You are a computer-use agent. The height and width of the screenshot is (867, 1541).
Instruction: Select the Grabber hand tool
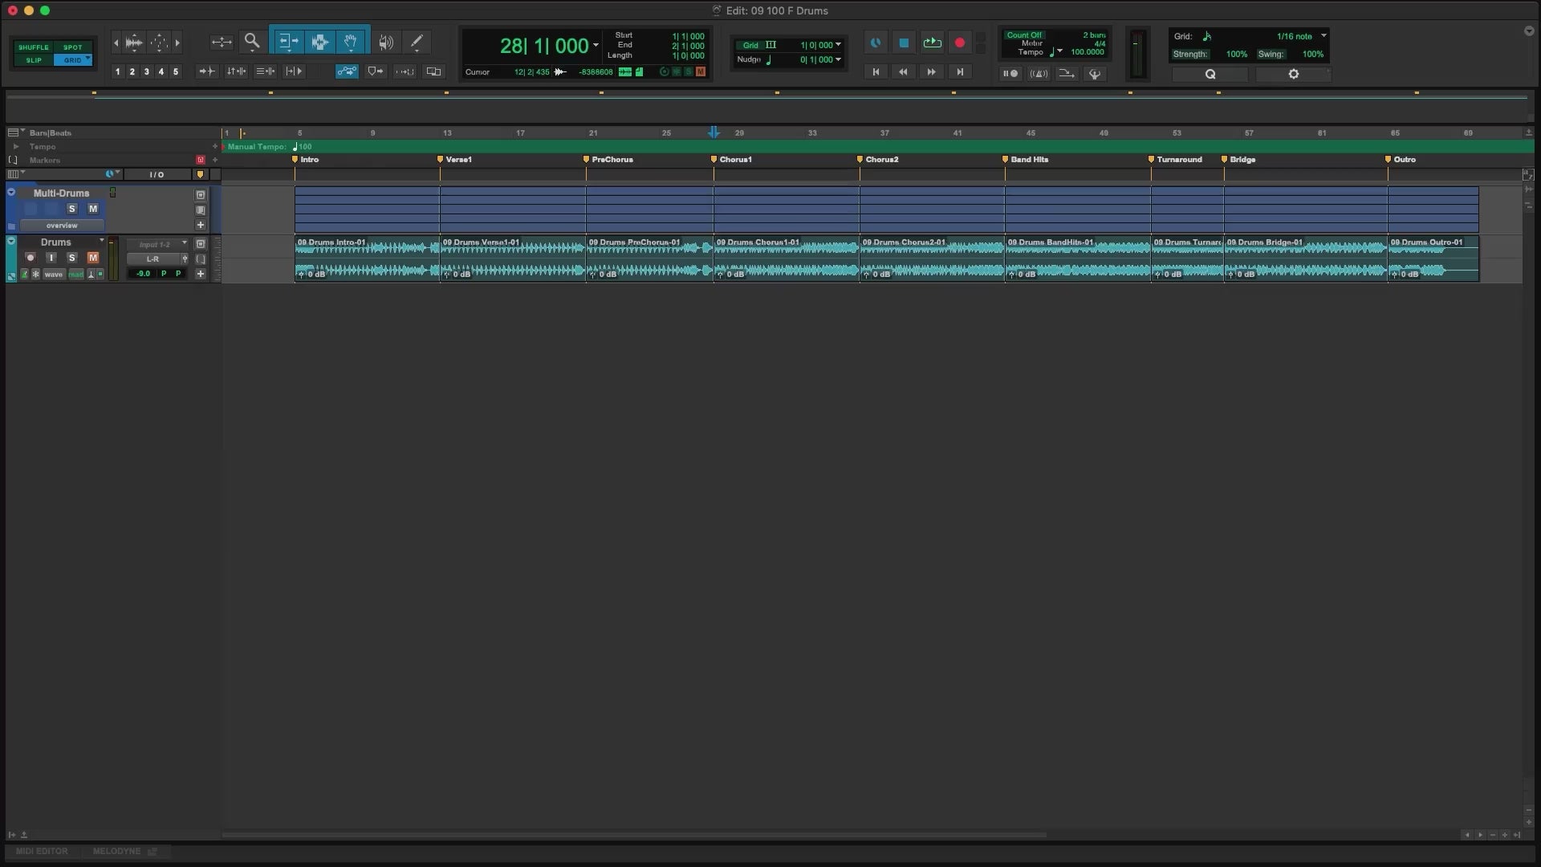pos(351,42)
